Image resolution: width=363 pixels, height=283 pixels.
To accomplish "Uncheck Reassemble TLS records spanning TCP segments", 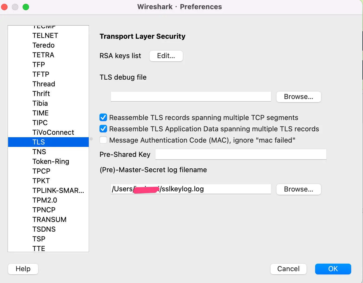I will 103,118.
